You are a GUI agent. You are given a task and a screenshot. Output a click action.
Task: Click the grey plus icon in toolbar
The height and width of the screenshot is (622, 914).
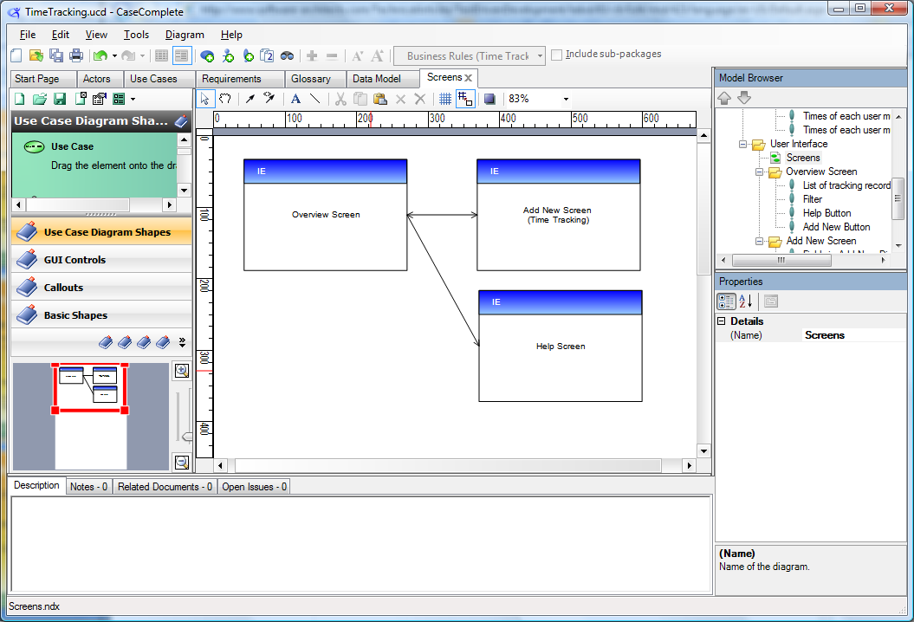point(312,56)
